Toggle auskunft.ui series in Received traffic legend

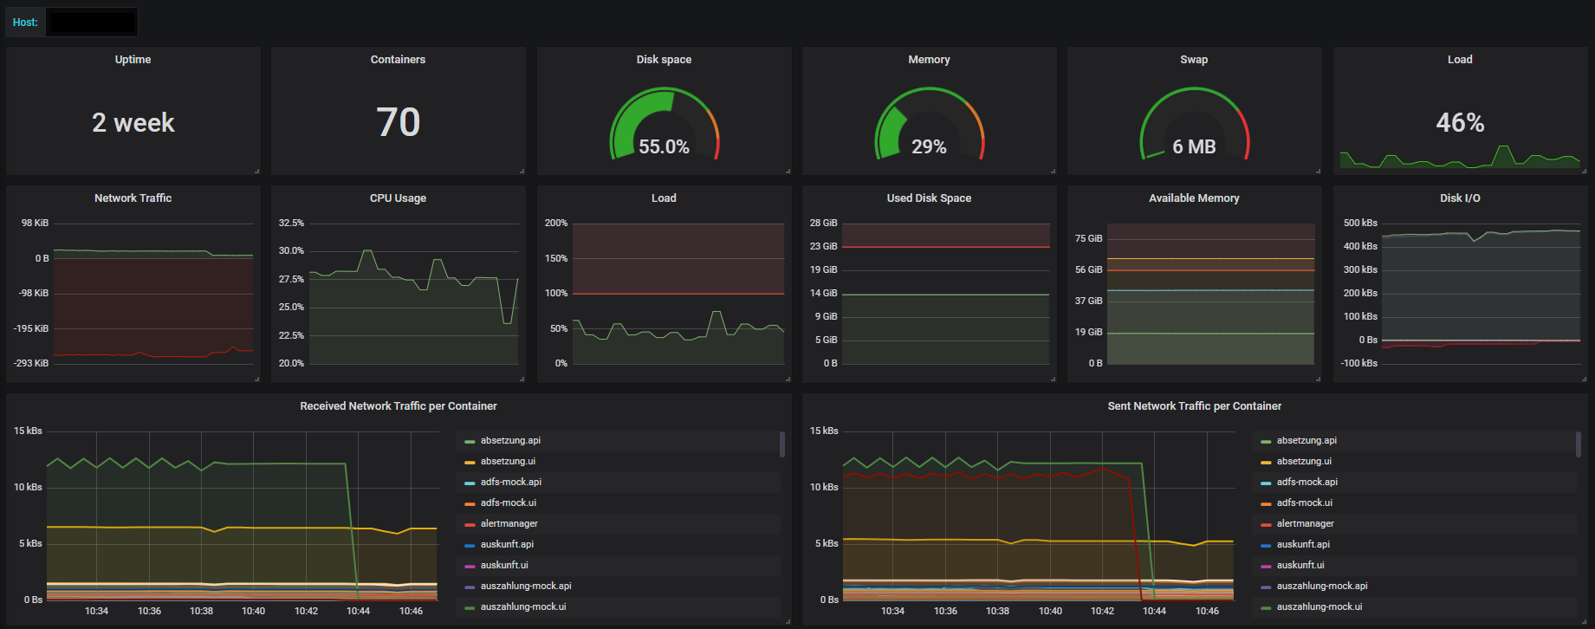pyautogui.click(x=504, y=566)
